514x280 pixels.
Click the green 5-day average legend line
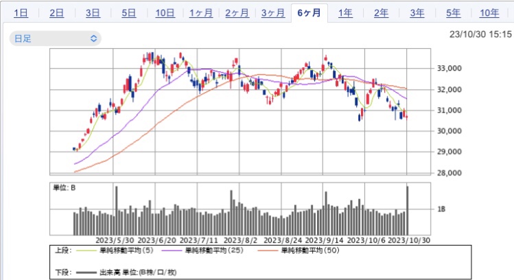click(86, 250)
